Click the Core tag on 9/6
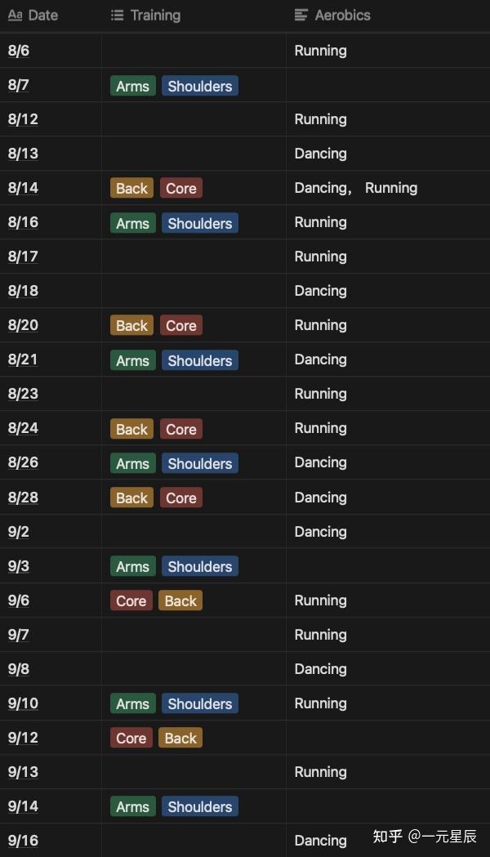The width and height of the screenshot is (490, 857). pyautogui.click(x=131, y=601)
